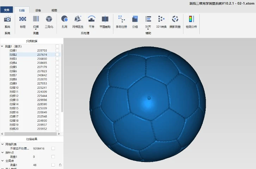Check the box for 扫描1 row
Screen dimensions: 256x169
(x=57, y=50)
